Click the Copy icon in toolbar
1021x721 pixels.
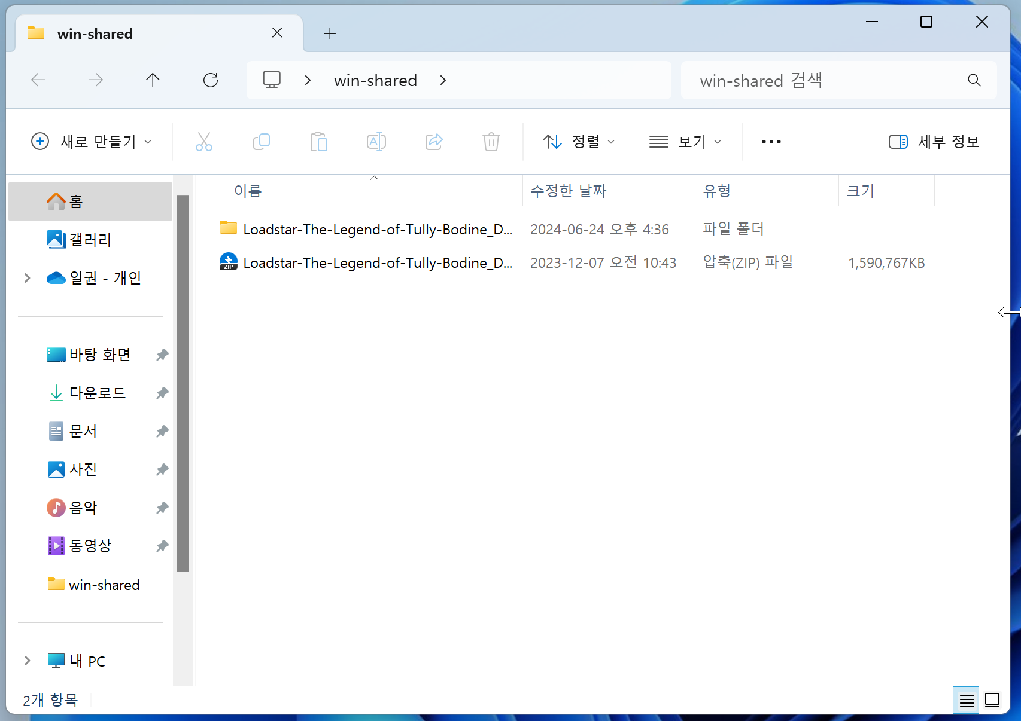pyautogui.click(x=262, y=142)
